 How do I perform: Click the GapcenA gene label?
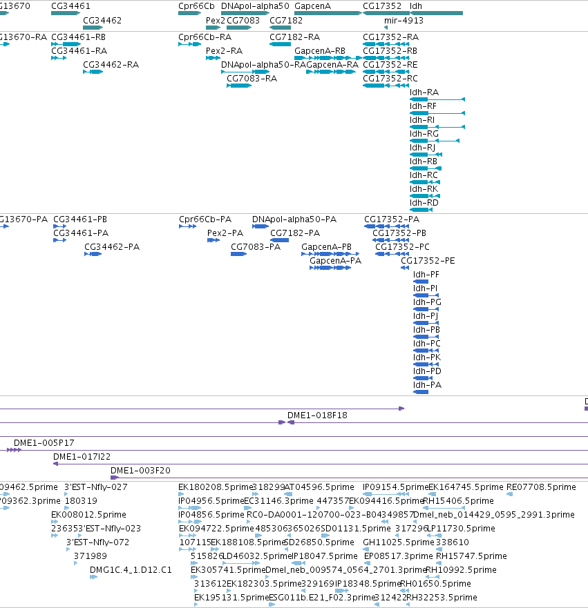coord(312,6)
